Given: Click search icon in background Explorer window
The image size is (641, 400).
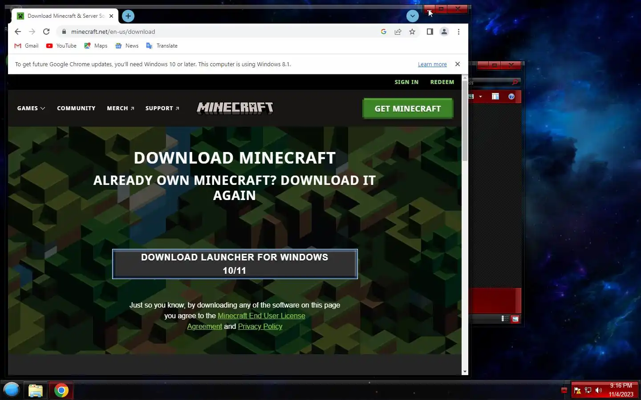Looking at the screenshot, I should (x=515, y=82).
